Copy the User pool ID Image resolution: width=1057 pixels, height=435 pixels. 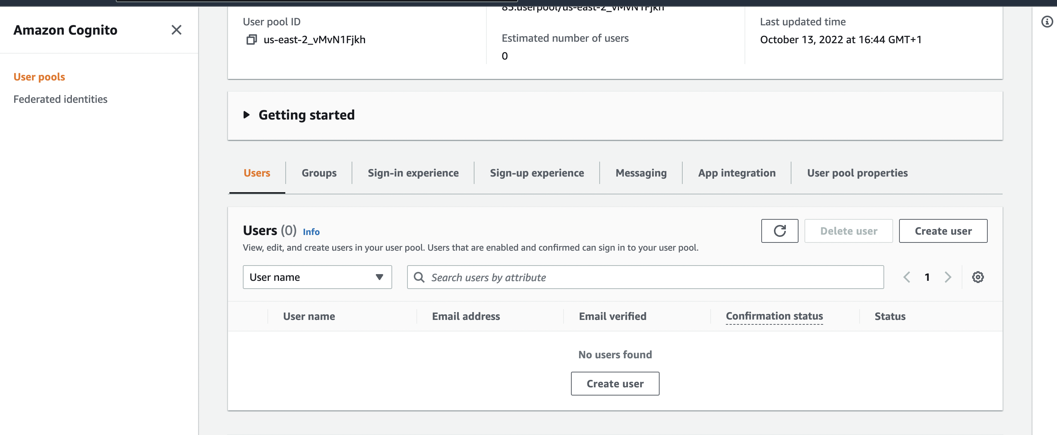tap(251, 39)
